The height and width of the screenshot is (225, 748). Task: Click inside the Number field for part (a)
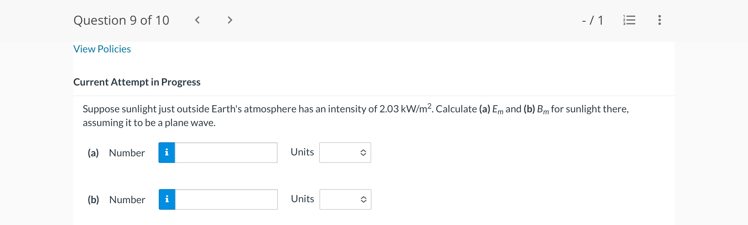(x=226, y=153)
